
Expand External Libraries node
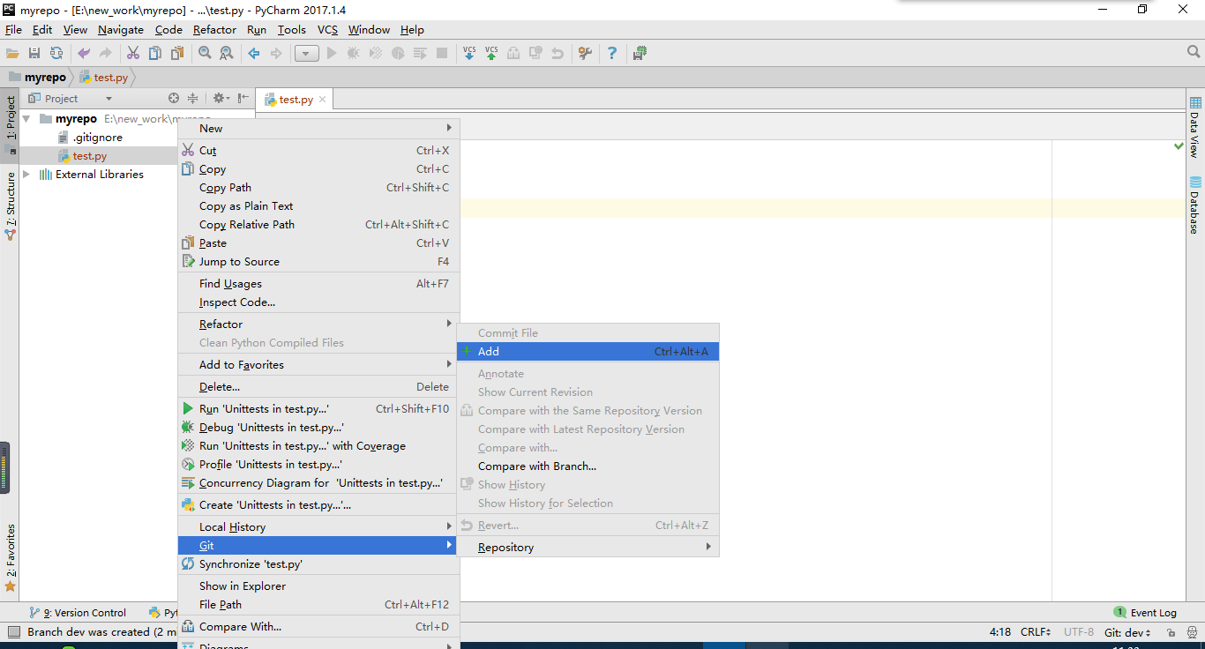coord(26,174)
